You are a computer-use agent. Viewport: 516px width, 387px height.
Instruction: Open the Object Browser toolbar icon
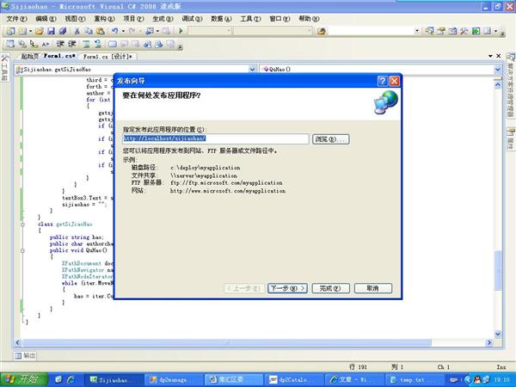(452, 31)
